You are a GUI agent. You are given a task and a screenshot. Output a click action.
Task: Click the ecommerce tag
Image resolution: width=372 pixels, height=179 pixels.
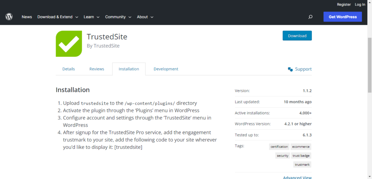[x=301, y=146]
